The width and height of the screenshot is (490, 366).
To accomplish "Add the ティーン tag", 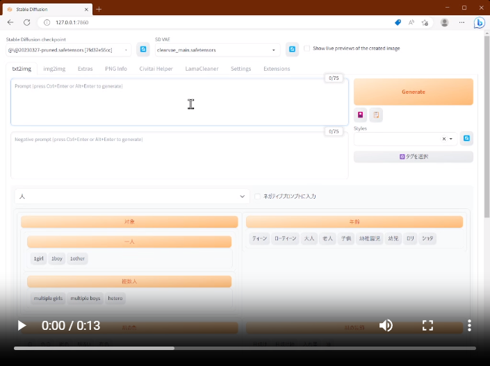I will tap(260, 239).
